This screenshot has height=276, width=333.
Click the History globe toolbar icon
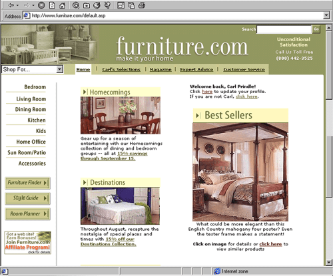tap(97, 5)
